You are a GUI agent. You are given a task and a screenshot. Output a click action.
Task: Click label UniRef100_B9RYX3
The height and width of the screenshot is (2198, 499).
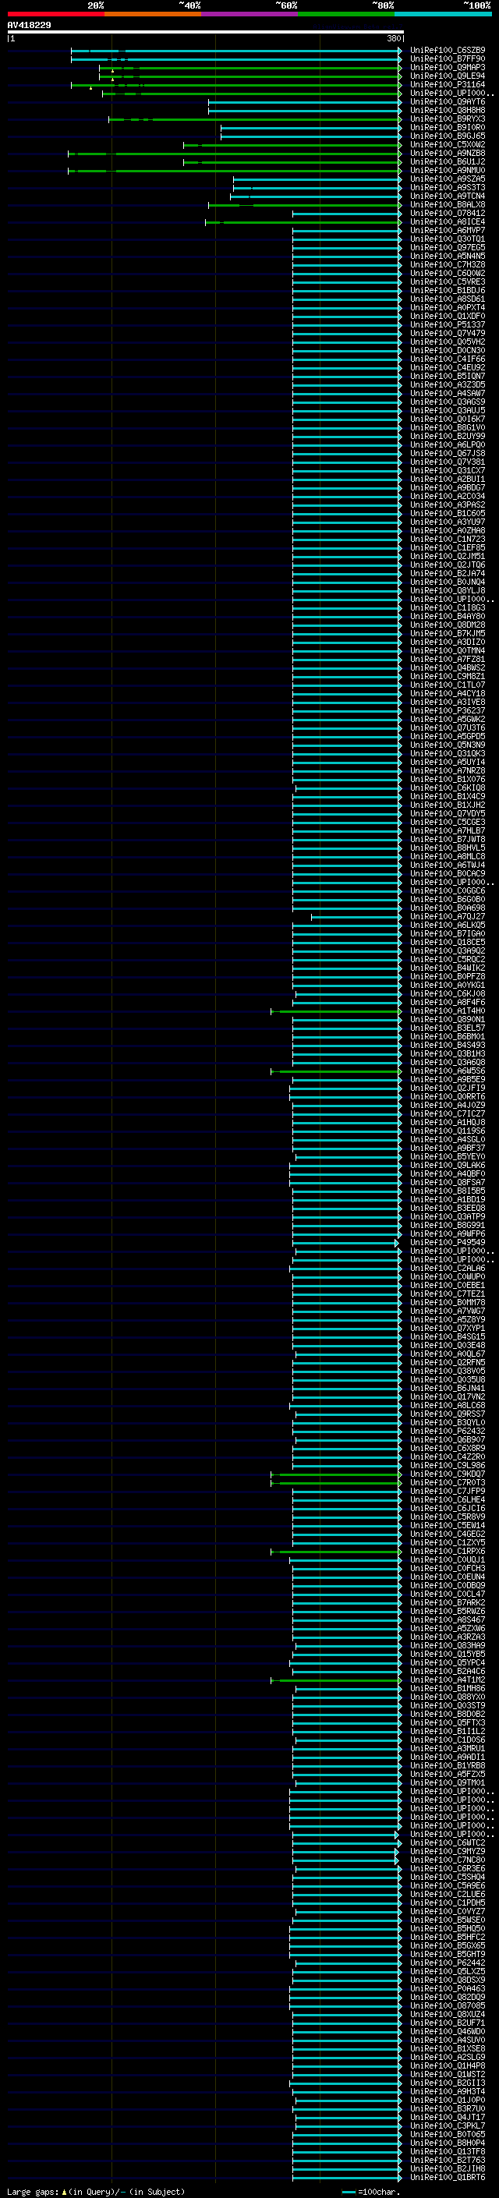[x=448, y=119]
